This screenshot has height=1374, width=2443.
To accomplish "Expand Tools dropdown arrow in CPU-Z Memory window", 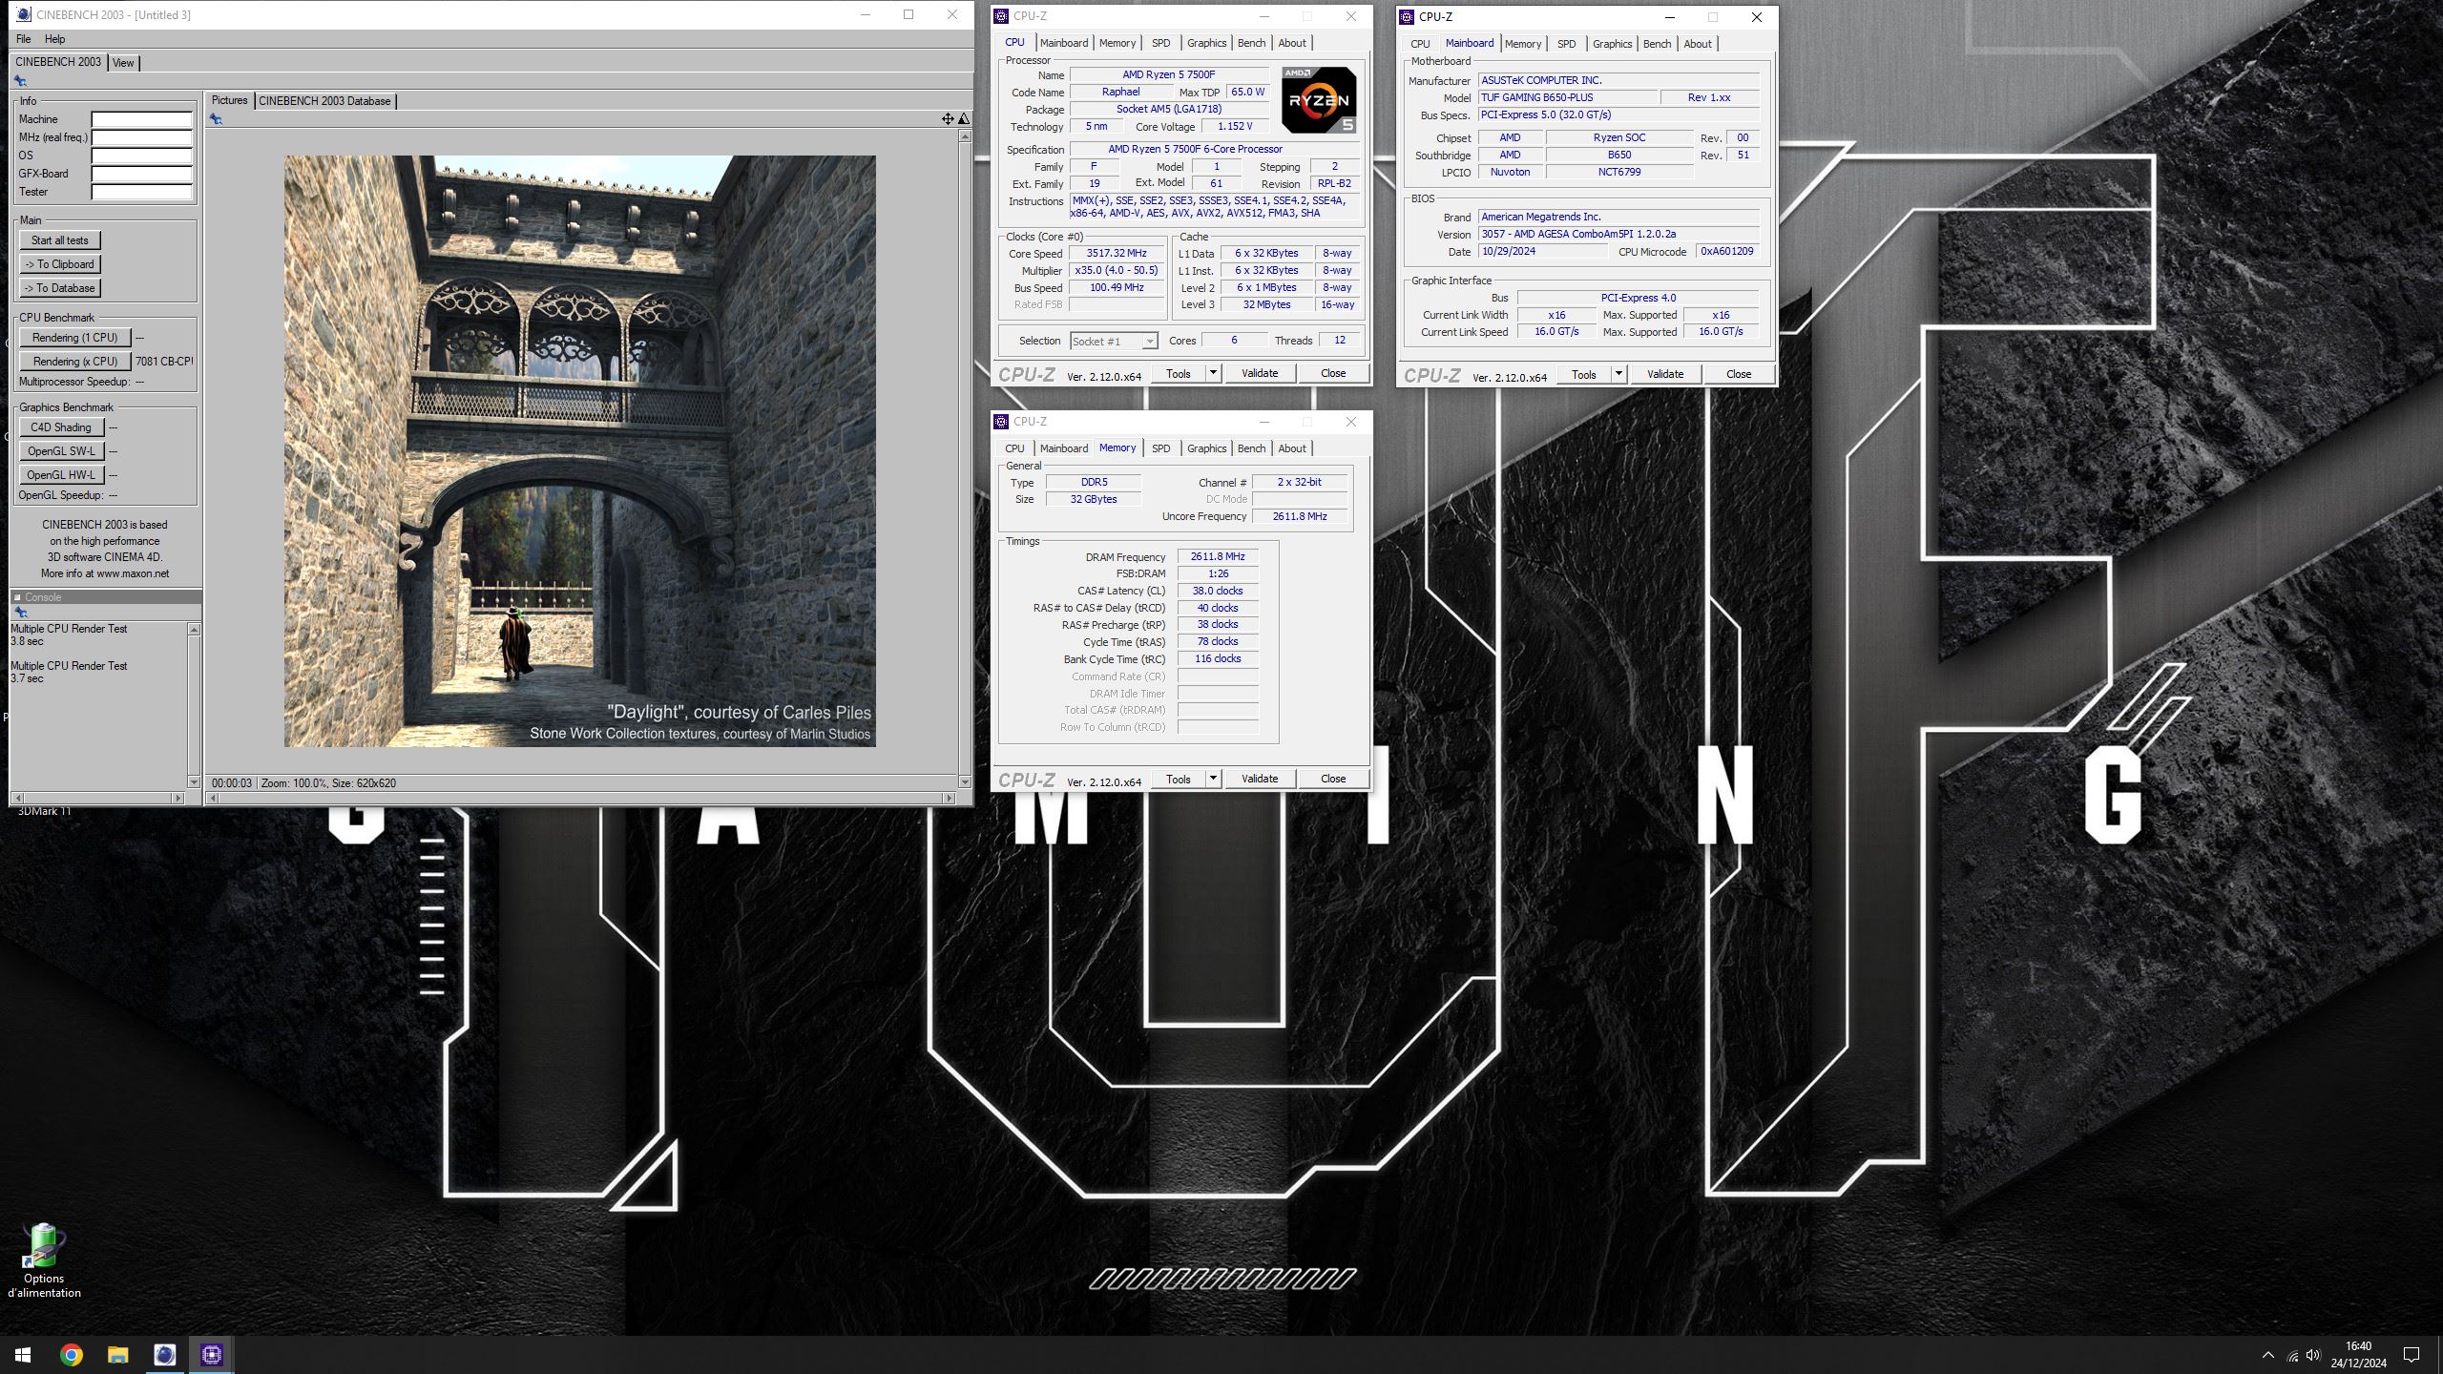I will [1213, 779].
